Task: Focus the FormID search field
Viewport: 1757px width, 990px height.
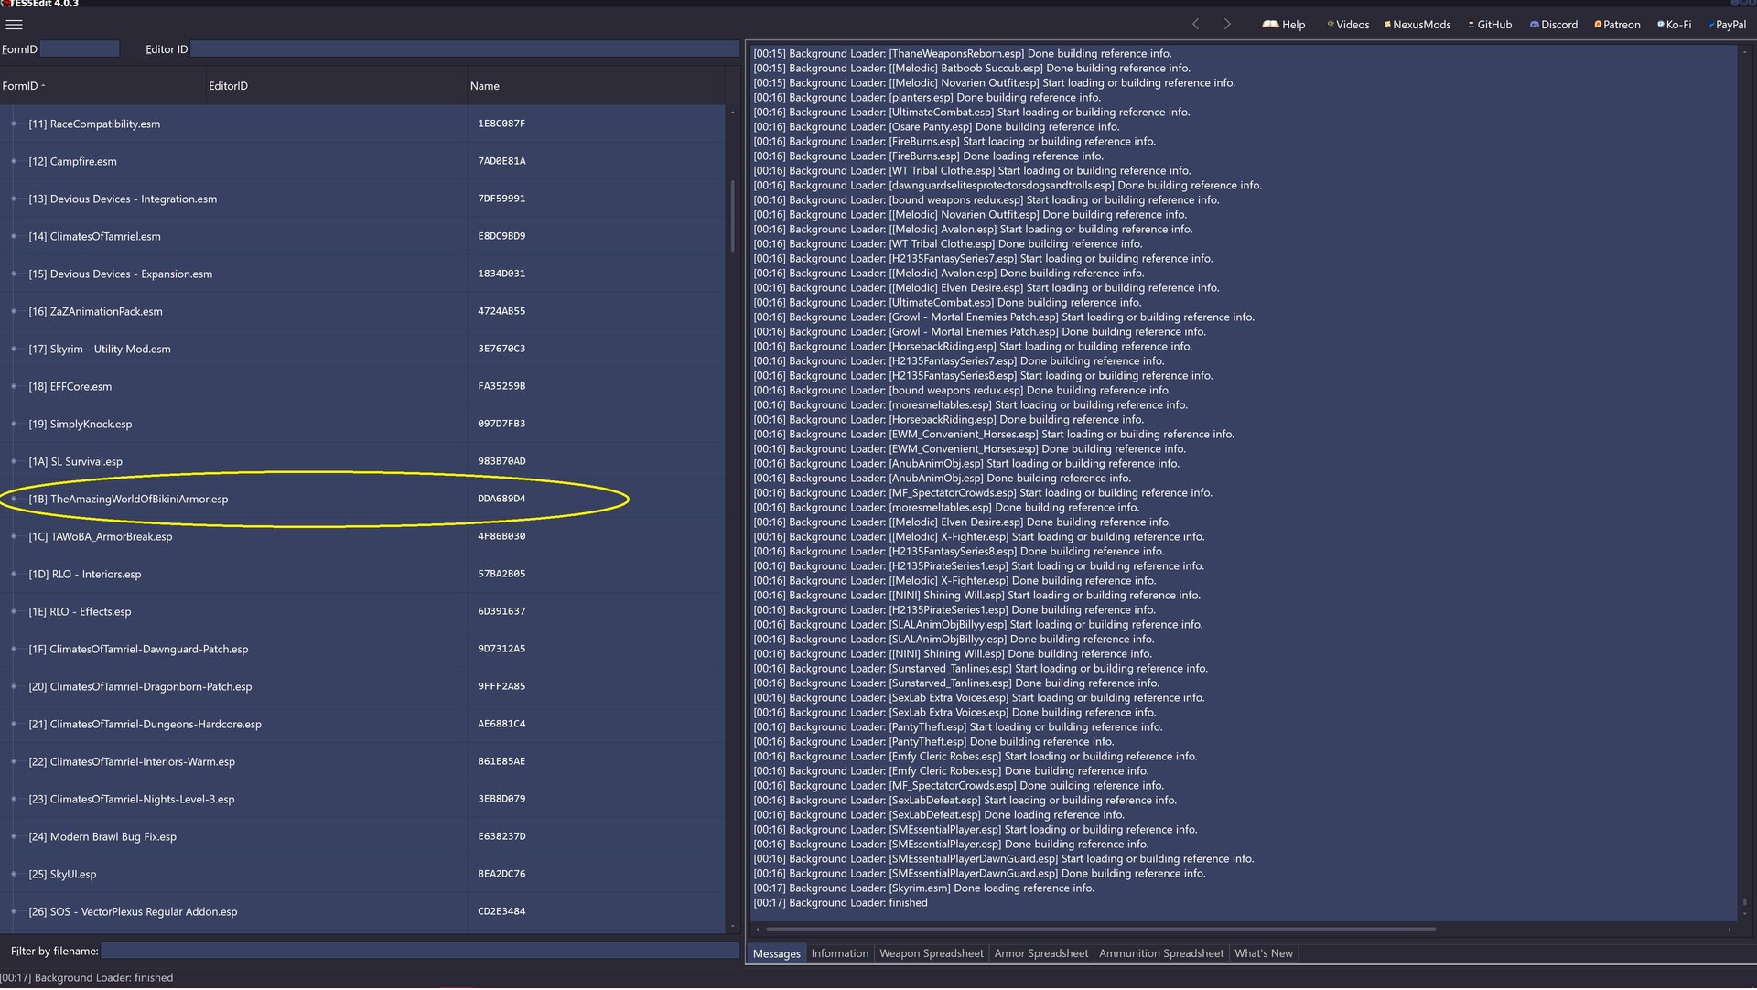Action: pyautogui.click(x=80, y=48)
